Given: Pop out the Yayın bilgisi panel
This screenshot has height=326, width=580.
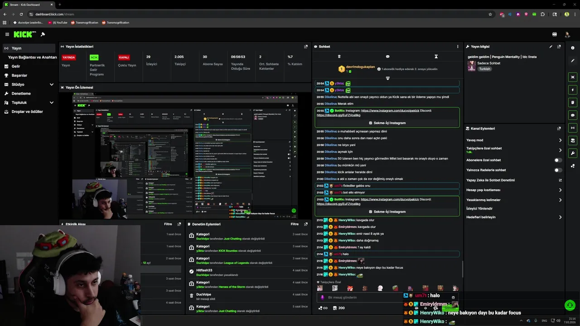Looking at the screenshot, I should (559, 47).
